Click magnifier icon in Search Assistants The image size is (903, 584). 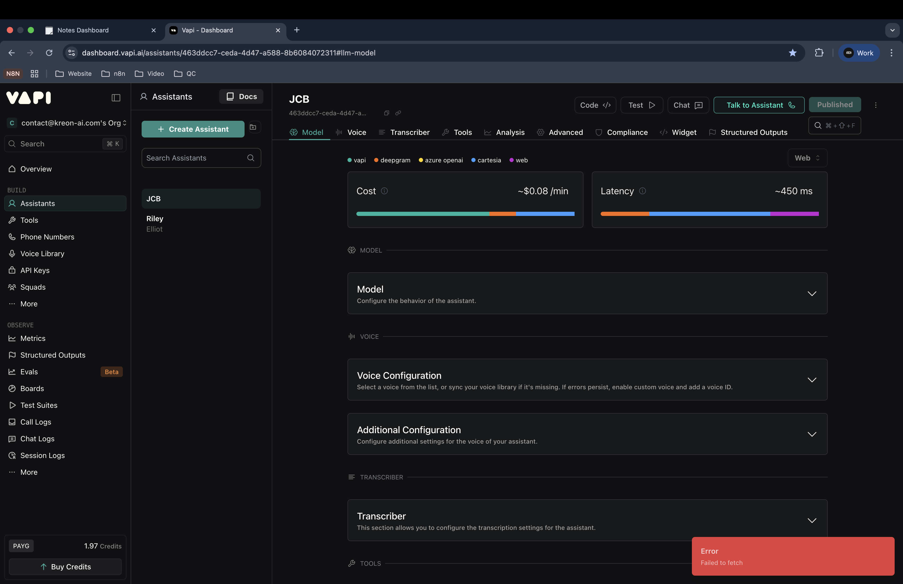point(251,158)
